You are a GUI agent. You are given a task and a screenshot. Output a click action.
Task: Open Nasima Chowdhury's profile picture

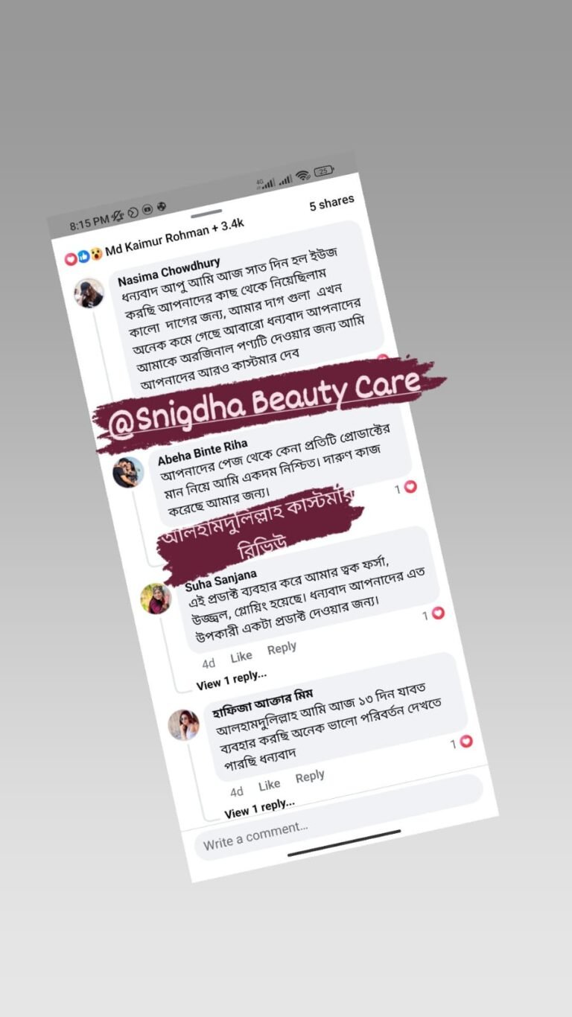[x=89, y=293]
